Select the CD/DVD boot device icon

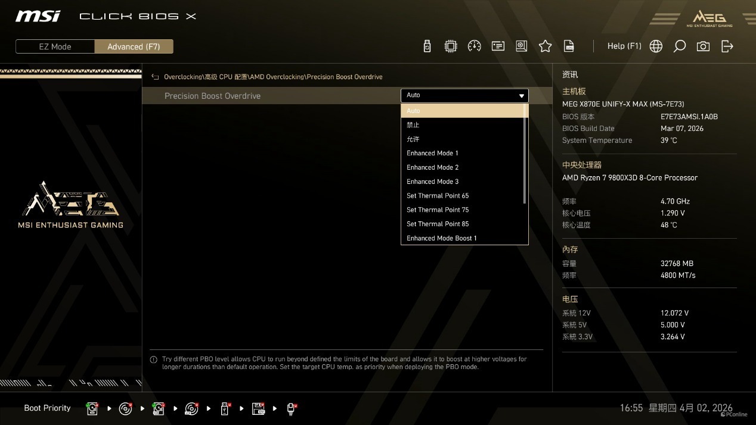[125, 408]
